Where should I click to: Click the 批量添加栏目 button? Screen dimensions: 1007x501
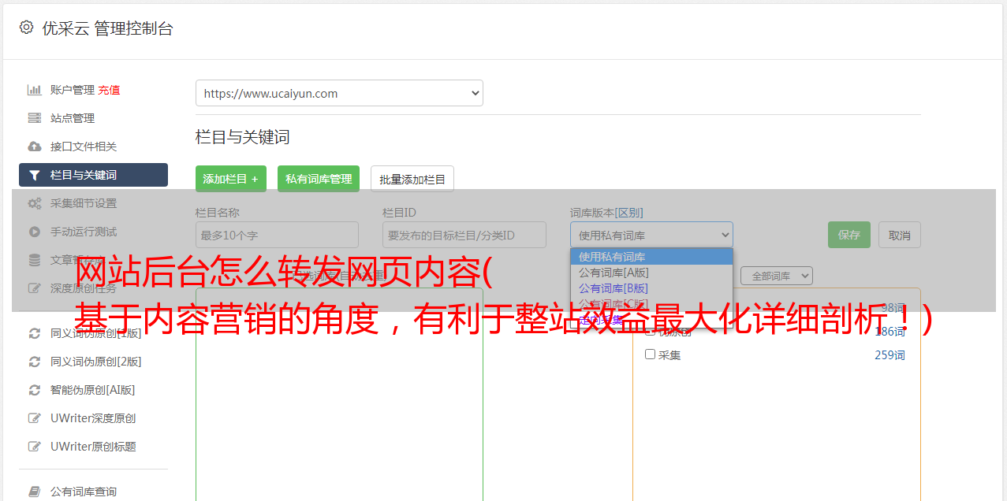[x=412, y=179]
